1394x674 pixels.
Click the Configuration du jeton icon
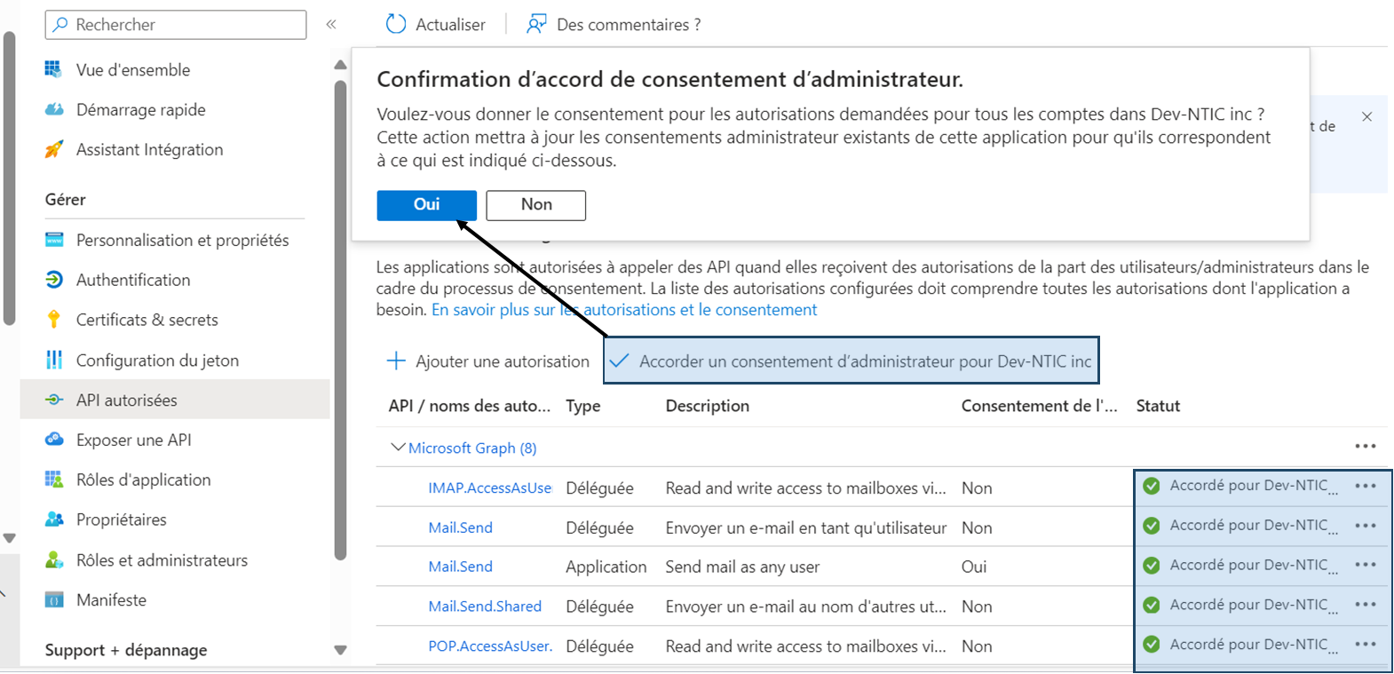54,360
